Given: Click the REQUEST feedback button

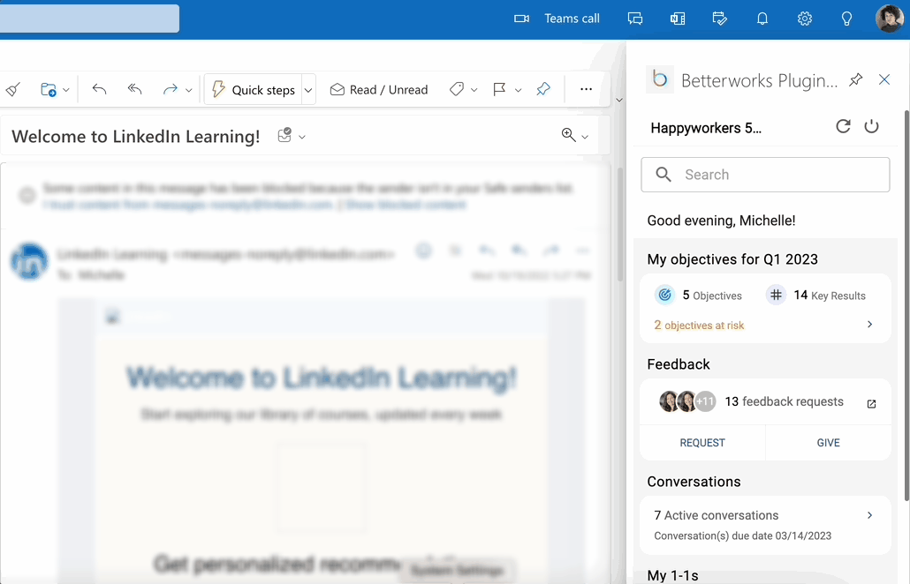Looking at the screenshot, I should 702,443.
